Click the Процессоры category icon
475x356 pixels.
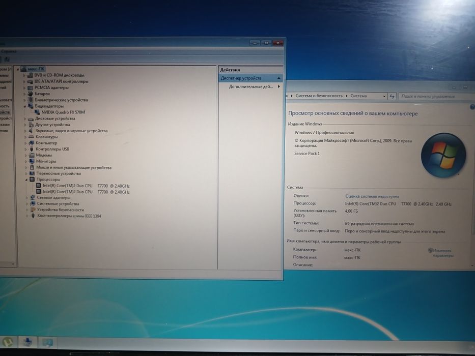click(x=32, y=180)
